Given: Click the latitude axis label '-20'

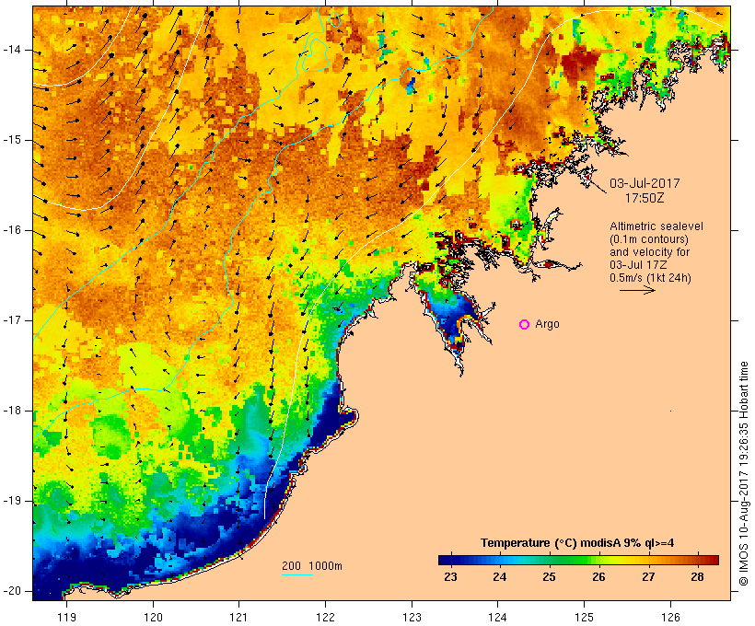Looking at the screenshot, I should pos(11,591).
